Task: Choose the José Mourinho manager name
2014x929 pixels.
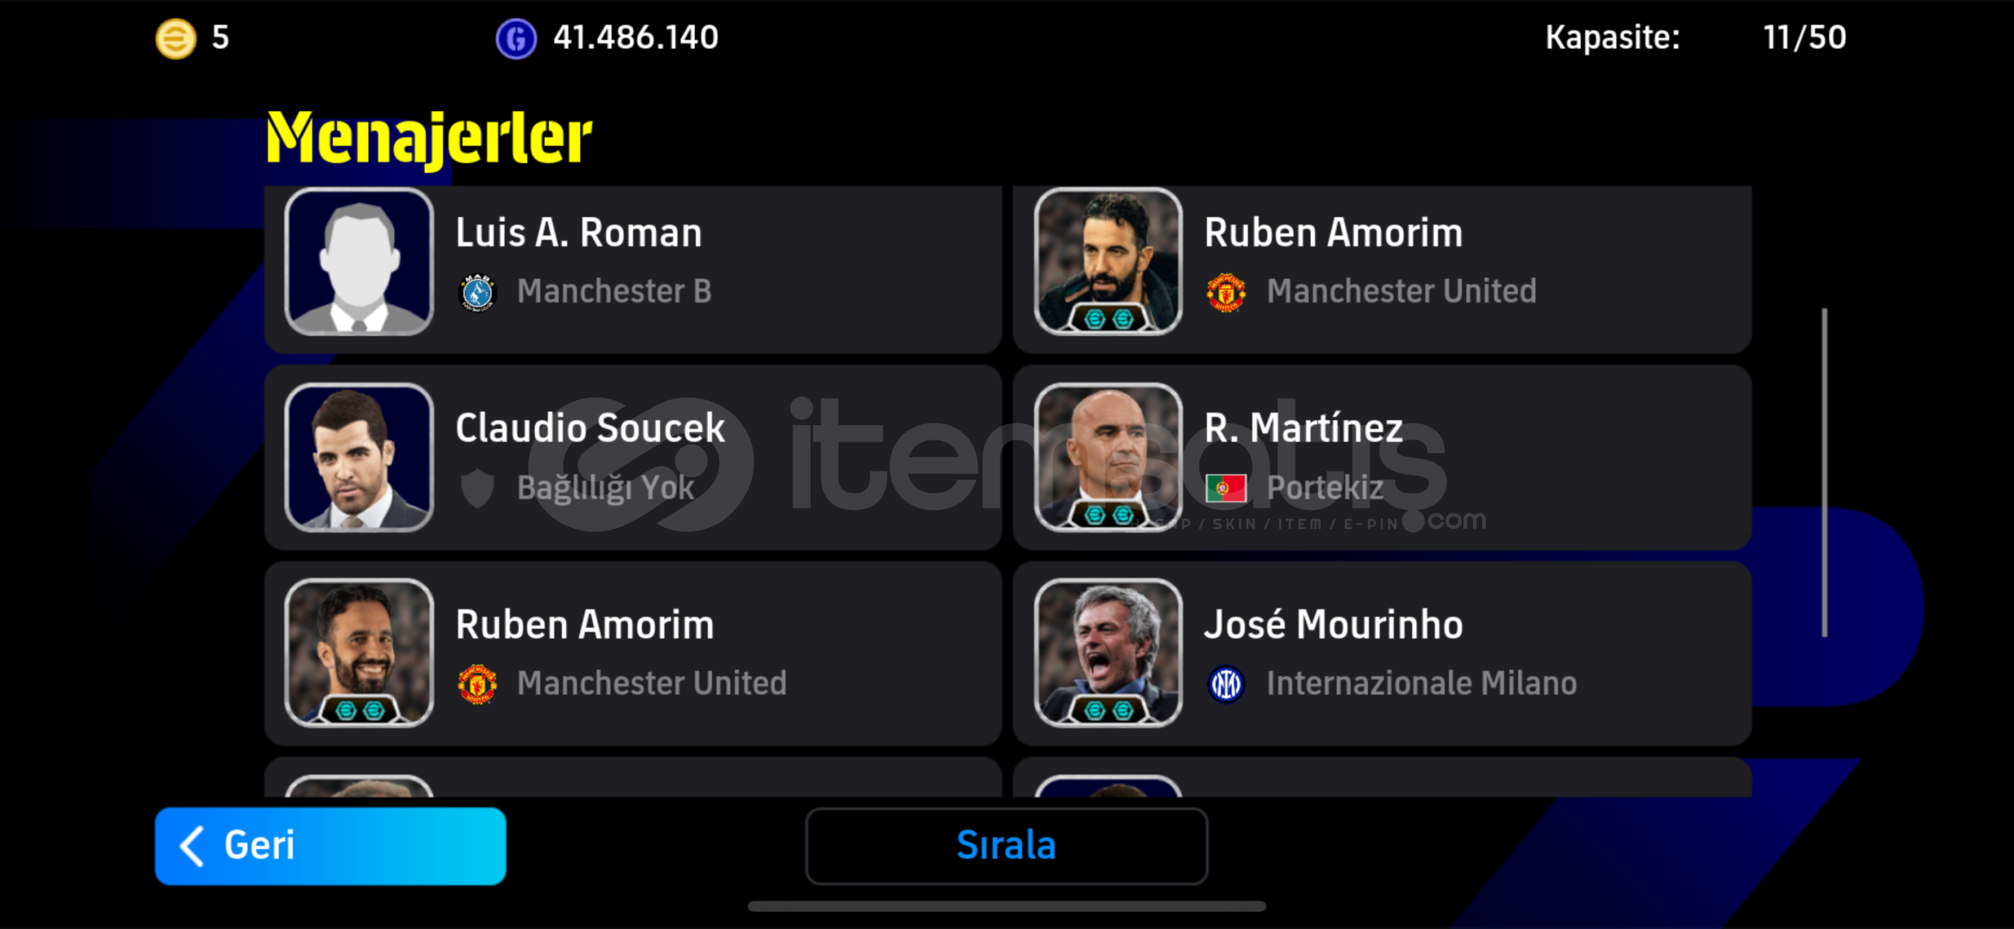Action: click(1333, 624)
